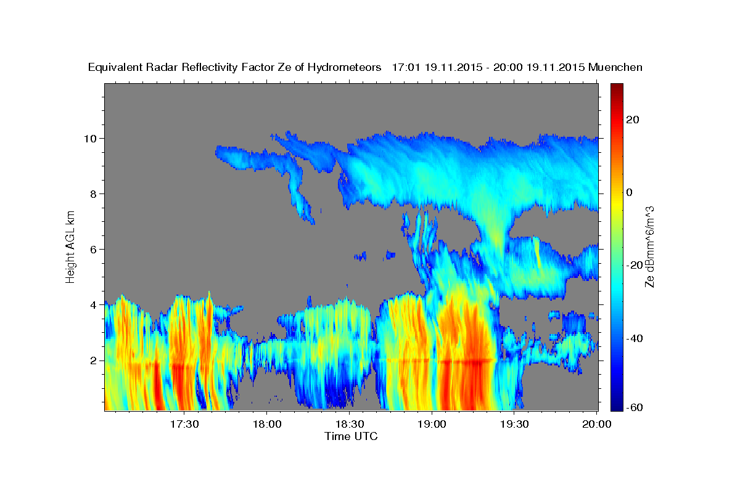Image resolution: width=740 pixels, height=493 pixels.
Task: Click the colorbar tick label '-40'
Action: point(635,338)
